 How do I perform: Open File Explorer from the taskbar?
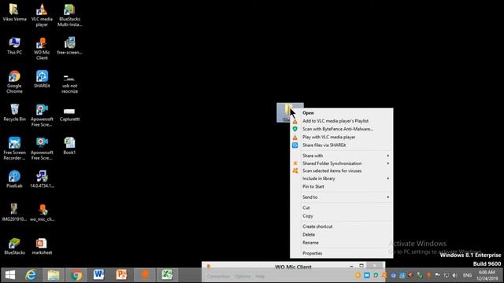[54, 275]
